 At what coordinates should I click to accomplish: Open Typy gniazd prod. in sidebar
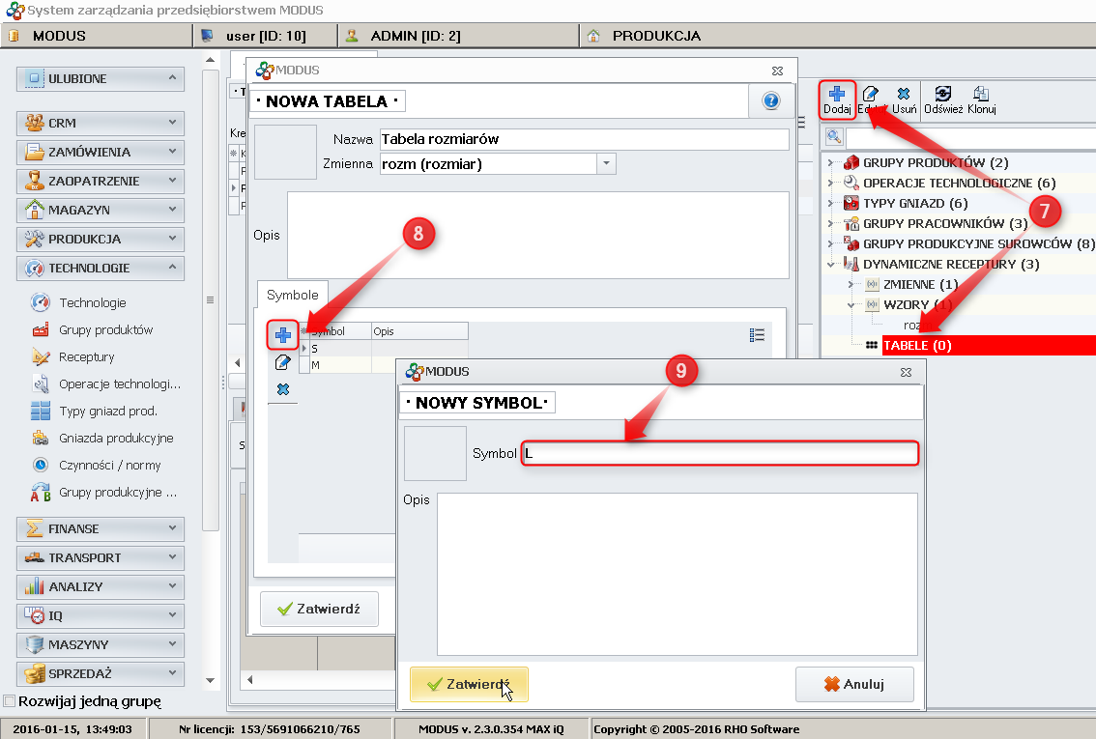click(x=107, y=412)
